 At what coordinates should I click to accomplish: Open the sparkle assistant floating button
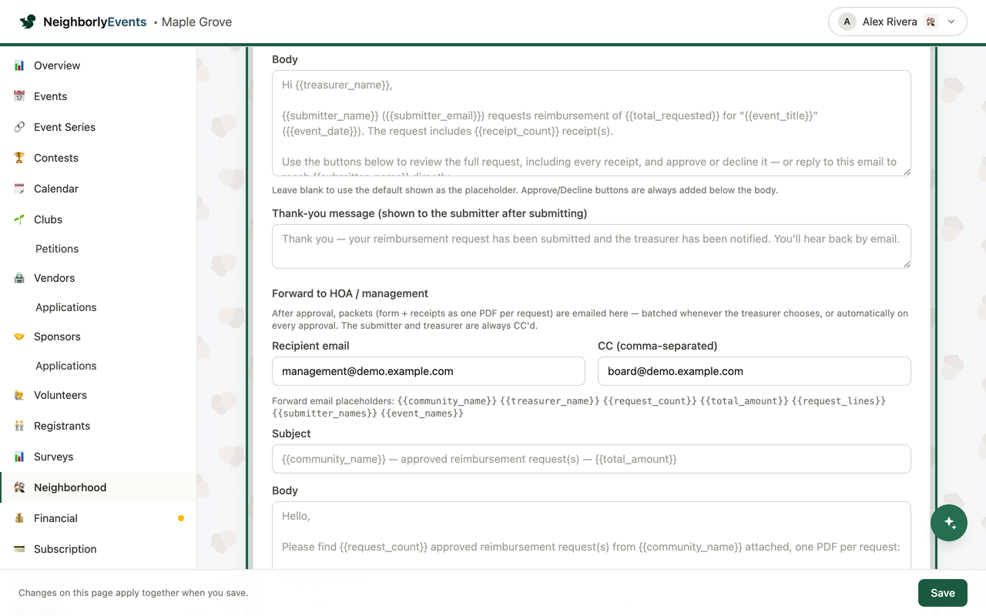coord(949,523)
